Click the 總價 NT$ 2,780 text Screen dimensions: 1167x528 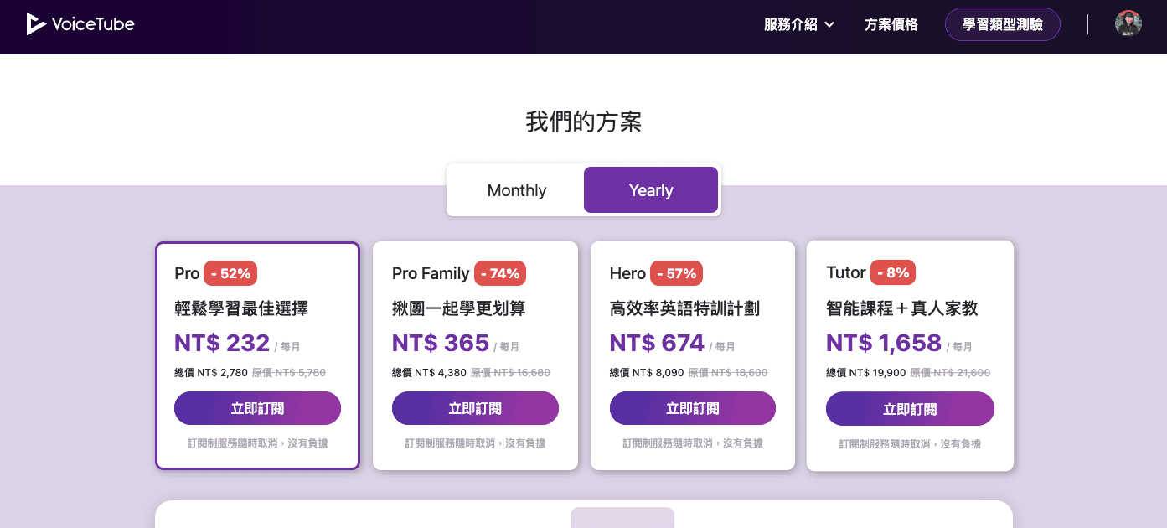click(x=211, y=373)
